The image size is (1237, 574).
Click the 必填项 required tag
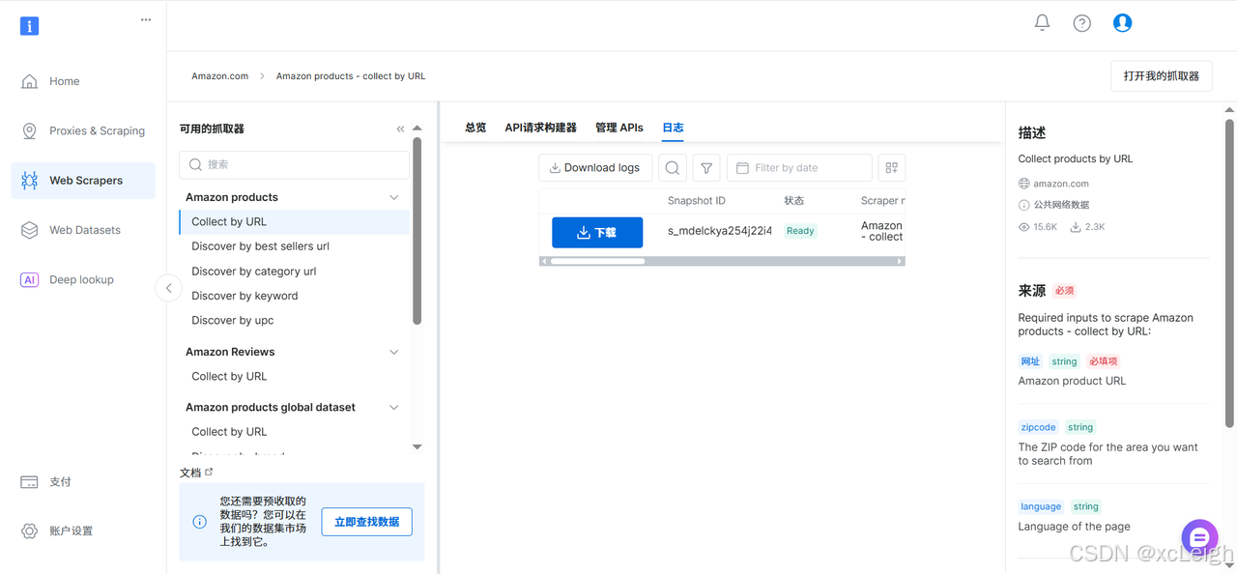coord(1103,361)
